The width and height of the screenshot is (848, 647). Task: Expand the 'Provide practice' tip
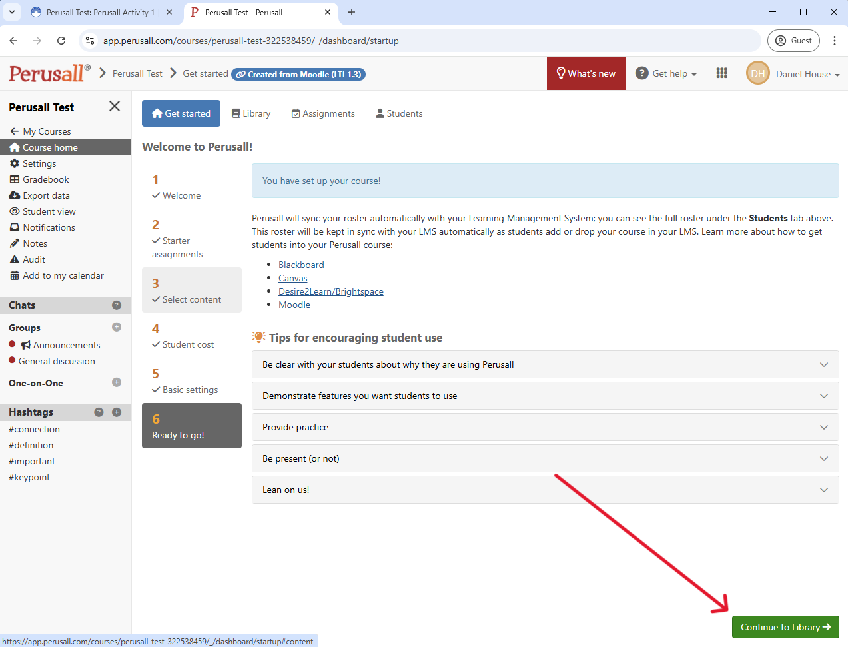(x=545, y=427)
